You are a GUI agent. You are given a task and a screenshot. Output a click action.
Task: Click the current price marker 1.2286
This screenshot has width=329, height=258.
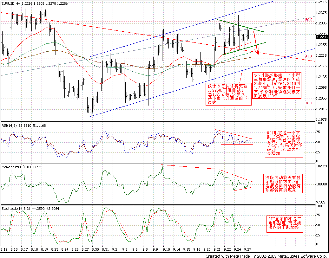pyautogui.click(x=322, y=37)
